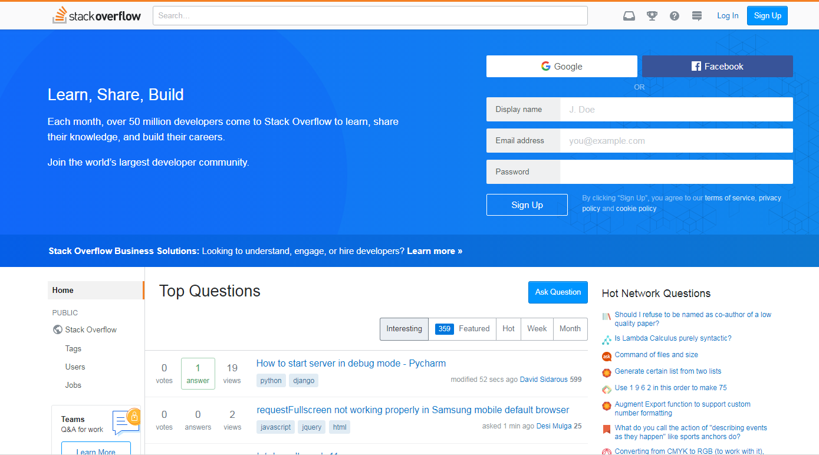The width and height of the screenshot is (819, 455).
Task: Click the Stack Overflow logo
Action: 97,15
